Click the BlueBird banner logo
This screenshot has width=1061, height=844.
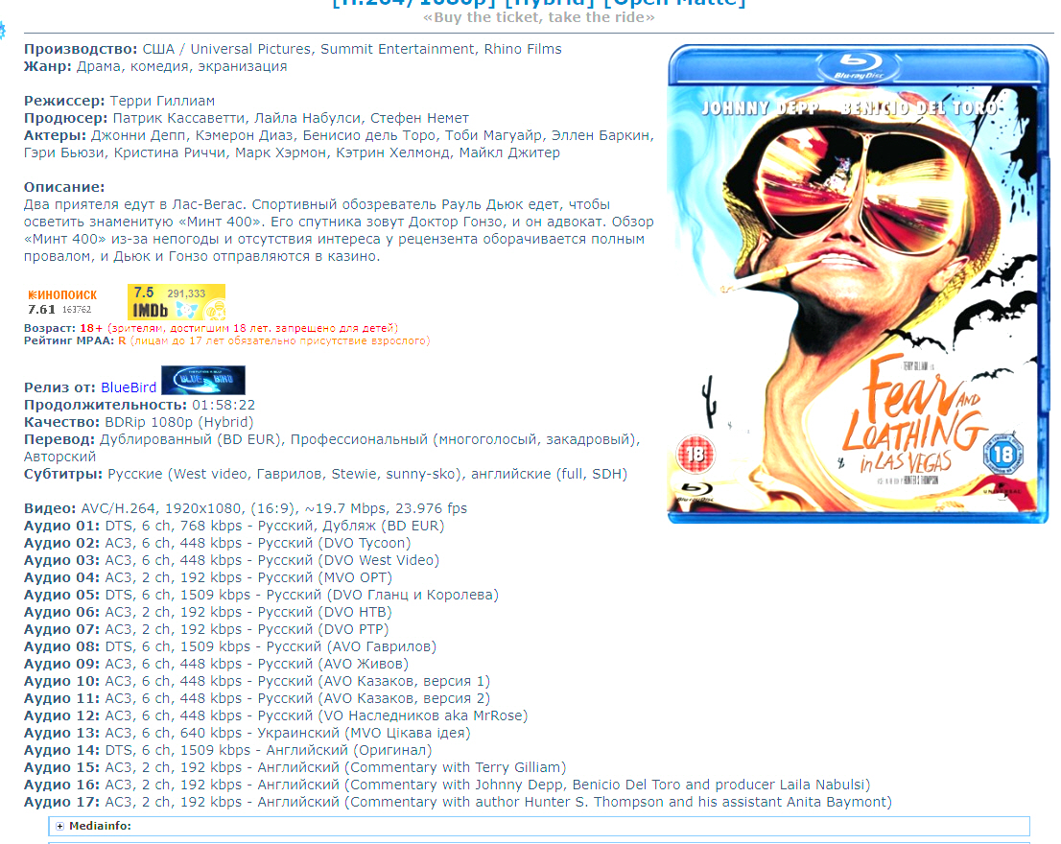[x=203, y=380]
